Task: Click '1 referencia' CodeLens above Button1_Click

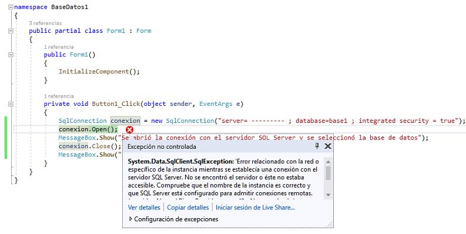Action: pyautogui.click(x=59, y=96)
